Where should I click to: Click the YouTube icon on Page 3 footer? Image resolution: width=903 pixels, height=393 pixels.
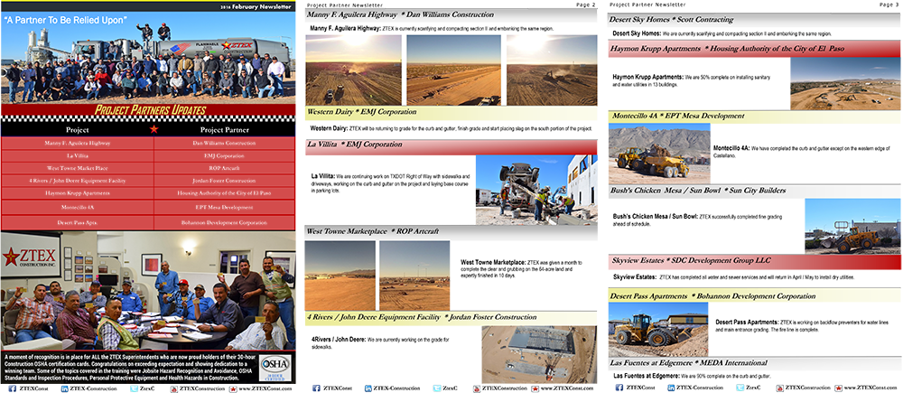[780, 388]
